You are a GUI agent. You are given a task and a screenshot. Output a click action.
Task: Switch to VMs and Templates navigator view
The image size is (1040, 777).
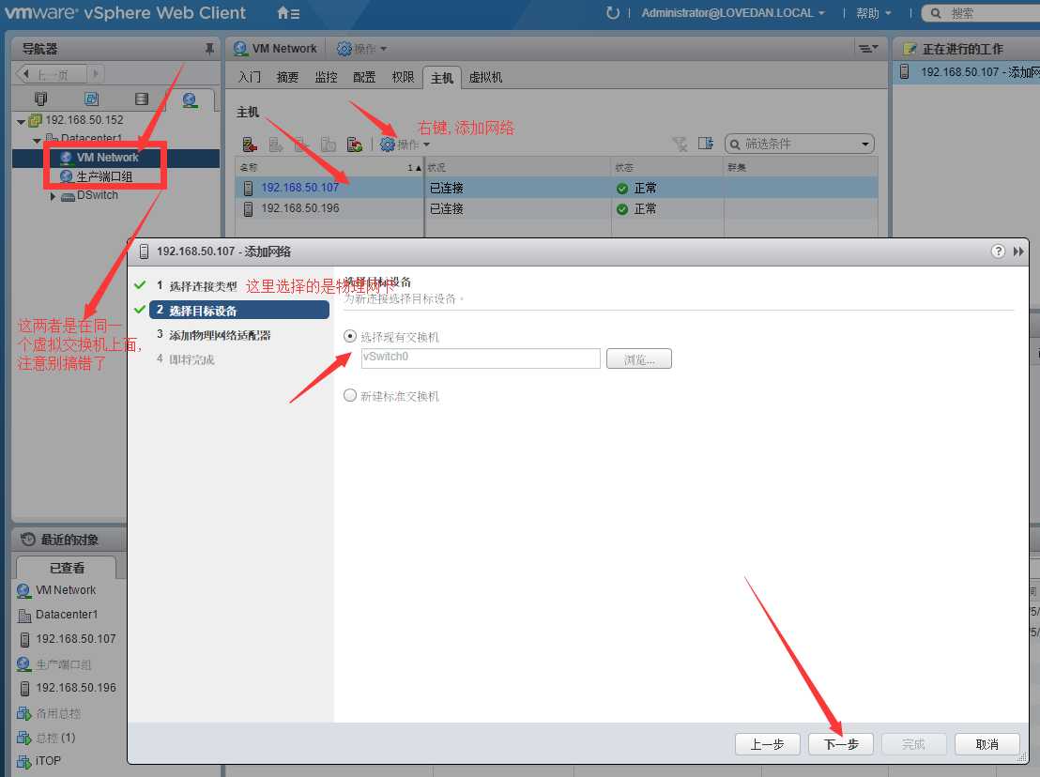pyautogui.click(x=92, y=99)
